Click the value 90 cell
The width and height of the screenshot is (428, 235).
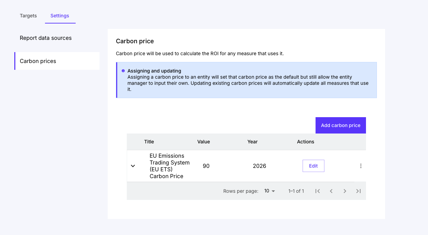tap(206, 166)
